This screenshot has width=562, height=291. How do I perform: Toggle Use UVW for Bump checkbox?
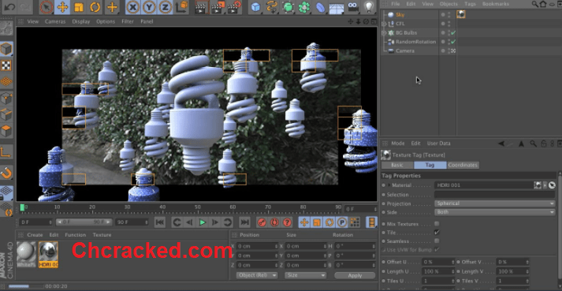[x=437, y=249]
